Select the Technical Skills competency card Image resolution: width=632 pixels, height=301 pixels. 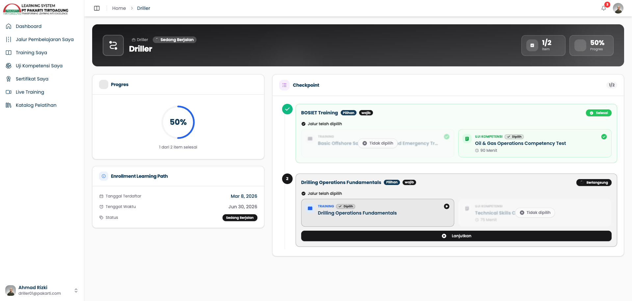[x=535, y=213]
